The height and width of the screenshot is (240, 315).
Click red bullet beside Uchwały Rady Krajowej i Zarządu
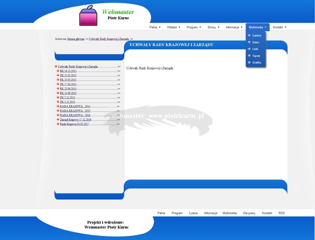coord(56,67)
